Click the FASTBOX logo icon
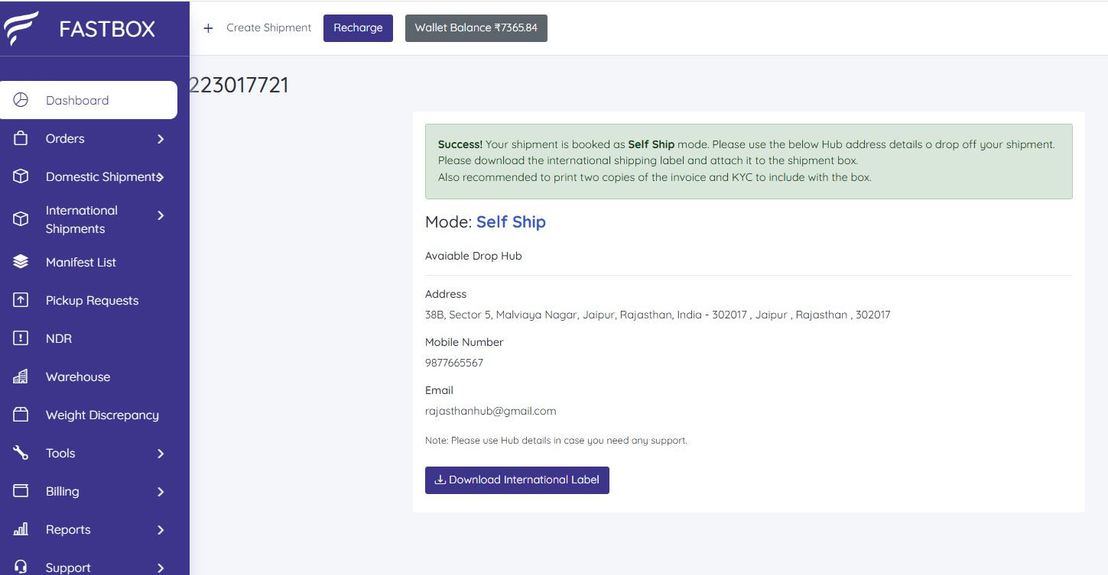This screenshot has width=1108, height=575. click(x=21, y=29)
